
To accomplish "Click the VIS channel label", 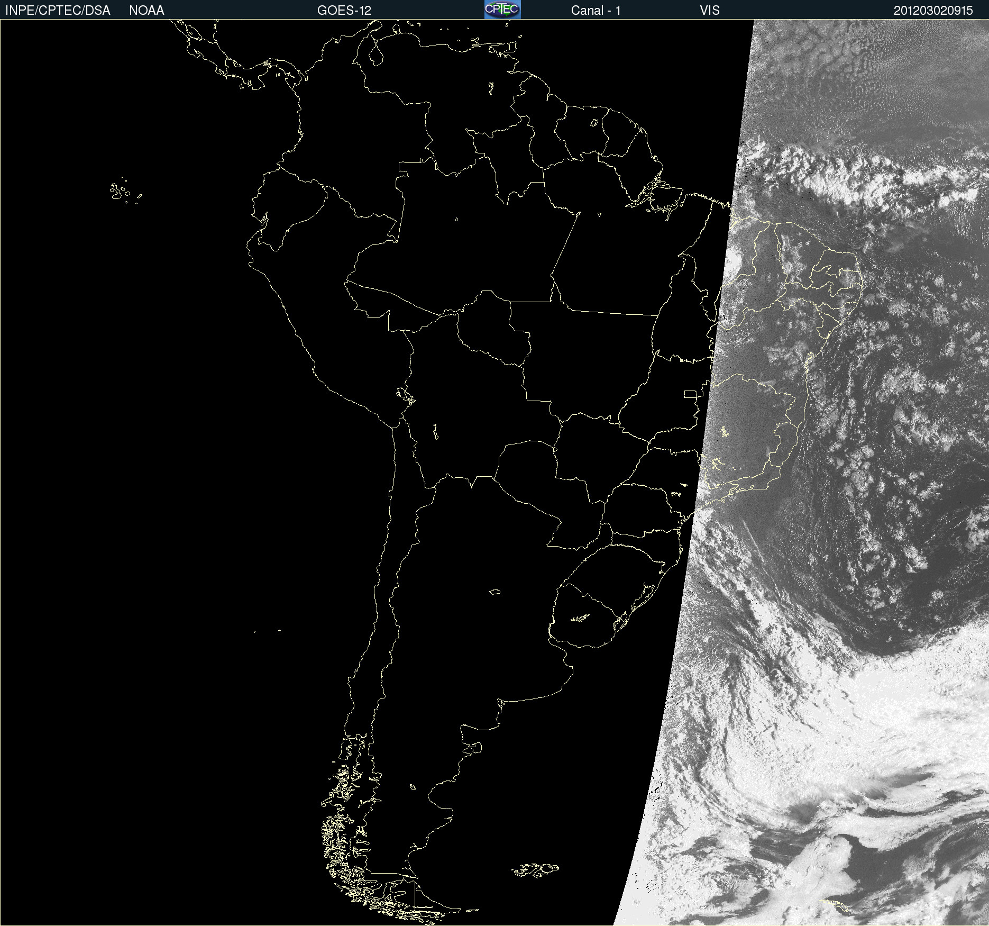I will (x=710, y=11).
